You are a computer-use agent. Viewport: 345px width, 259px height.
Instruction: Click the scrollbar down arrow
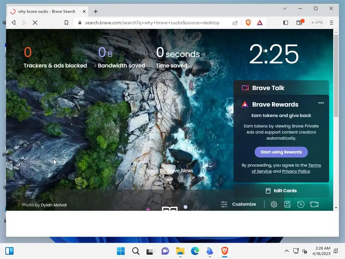(x=336, y=208)
